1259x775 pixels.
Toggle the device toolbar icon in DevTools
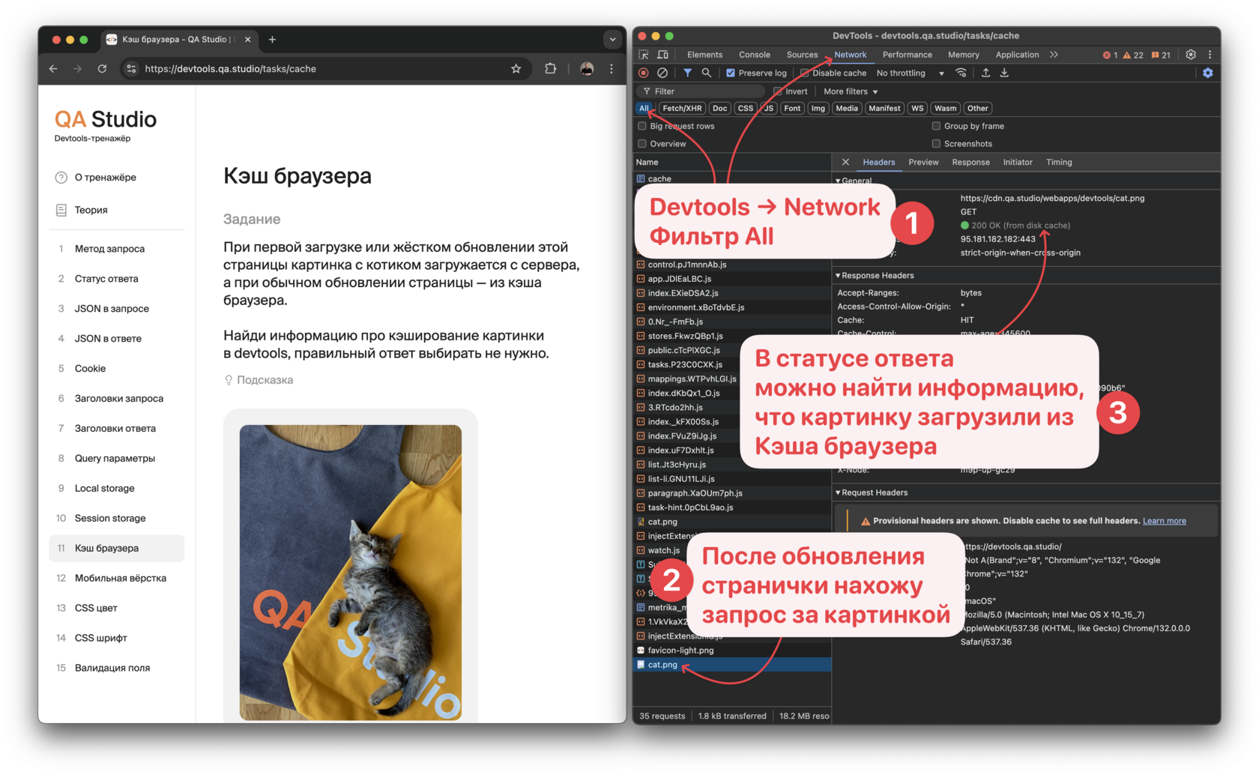[662, 55]
